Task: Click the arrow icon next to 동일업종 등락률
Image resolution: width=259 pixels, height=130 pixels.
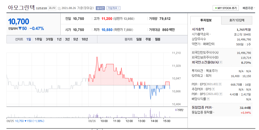Action: (214, 112)
